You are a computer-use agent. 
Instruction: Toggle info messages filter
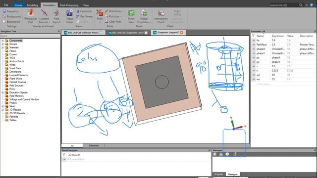(227, 154)
